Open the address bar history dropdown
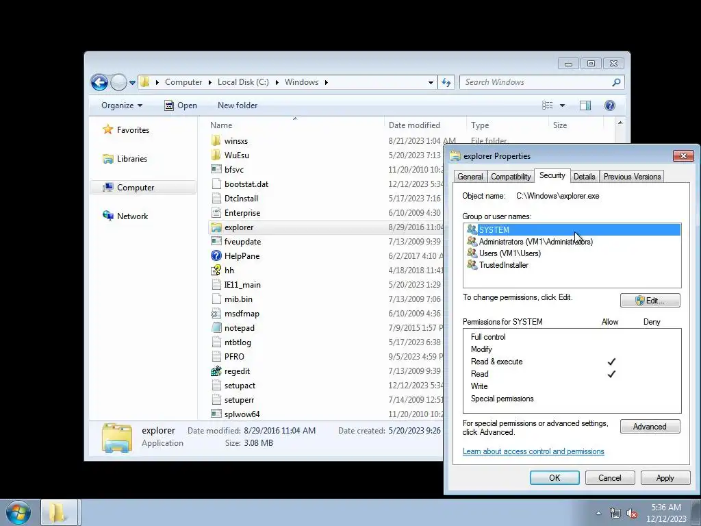701x526 pixels. (431, 82)
